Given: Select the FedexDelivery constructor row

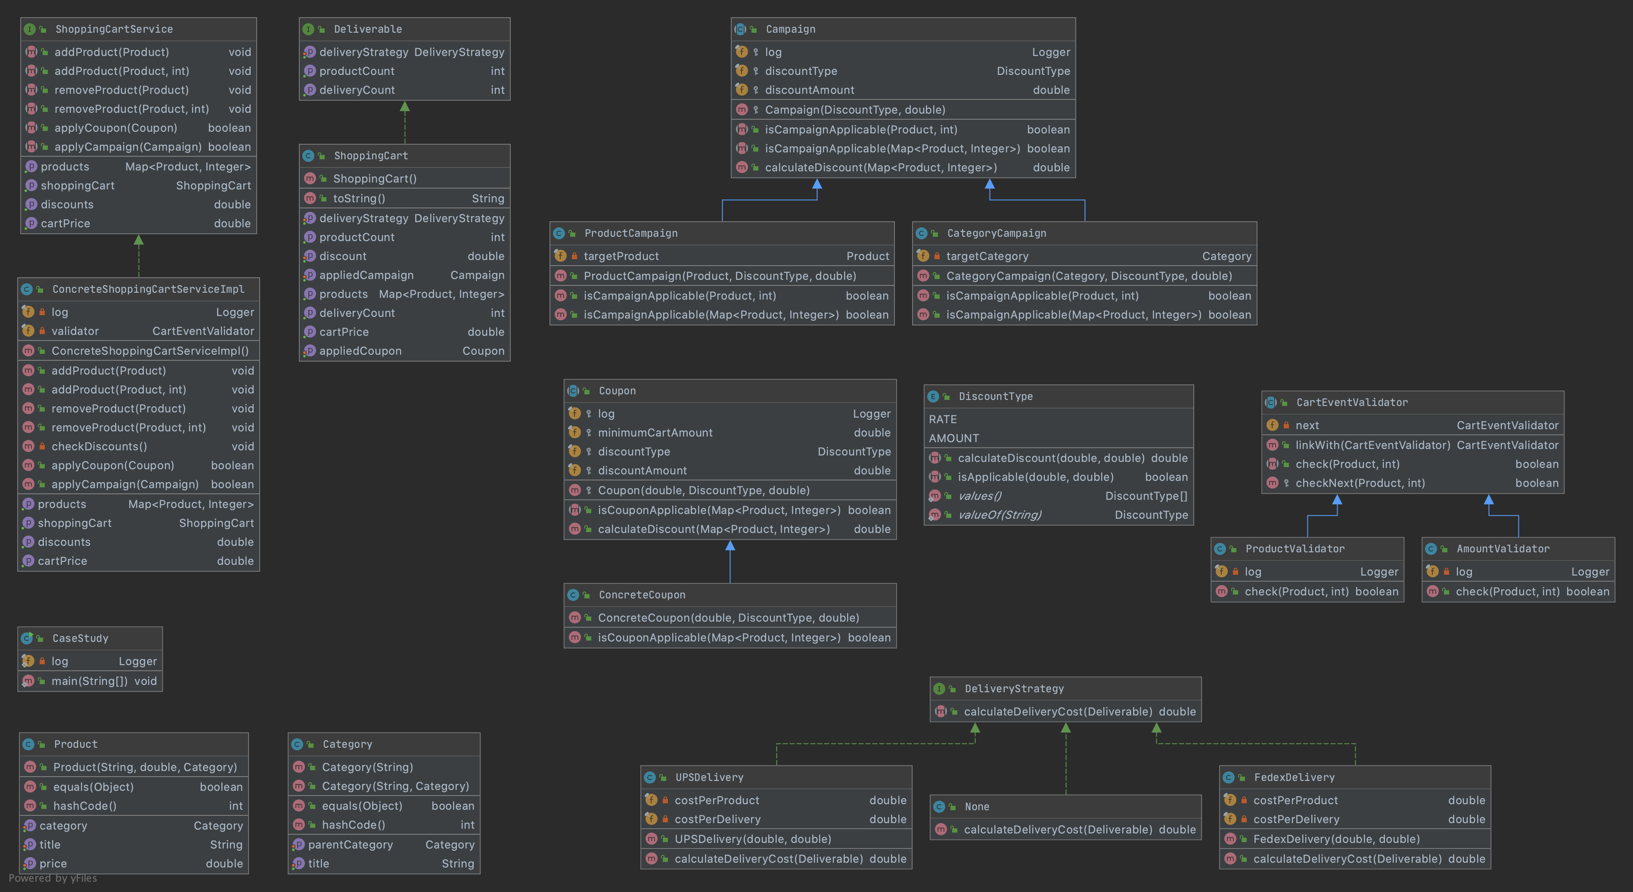Looking at the screenshot, I should (x=1336, y=839).
